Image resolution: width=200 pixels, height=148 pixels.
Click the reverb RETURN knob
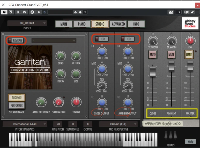[x=76, y=56]
